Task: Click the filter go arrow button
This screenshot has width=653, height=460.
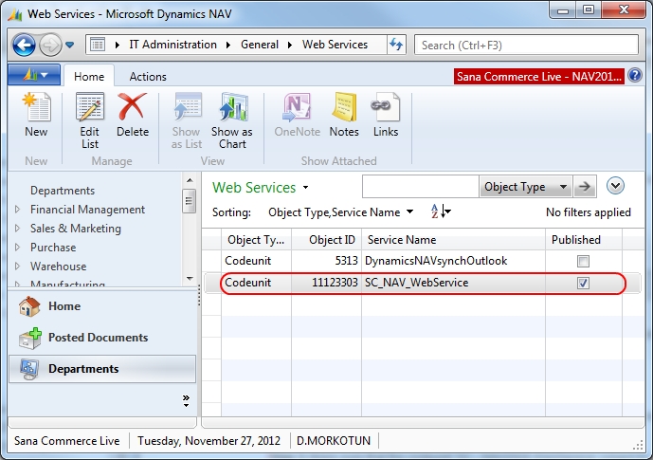Action: pyautogui.click(x=585, y=187)
